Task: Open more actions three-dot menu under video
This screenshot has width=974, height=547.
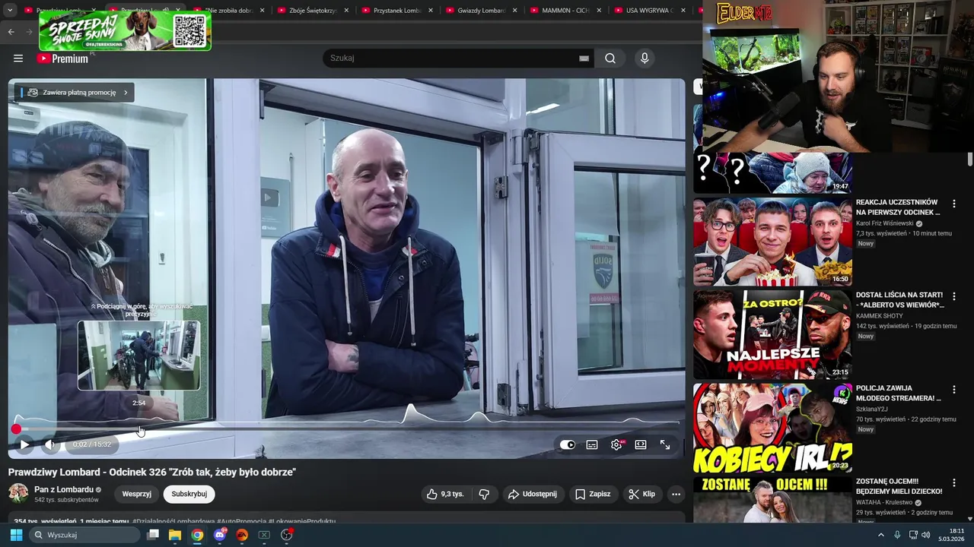Action: [676, 494]
